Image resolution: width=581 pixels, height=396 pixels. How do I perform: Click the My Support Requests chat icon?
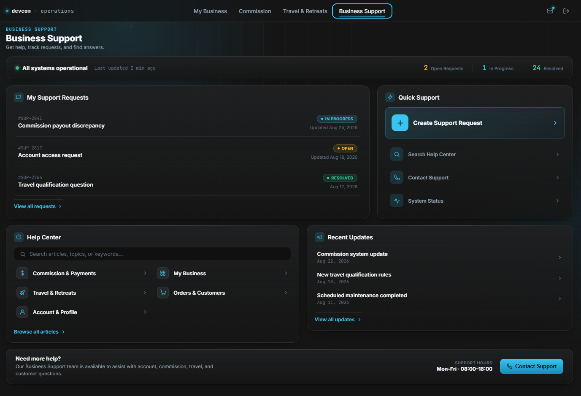click(19, 97)
